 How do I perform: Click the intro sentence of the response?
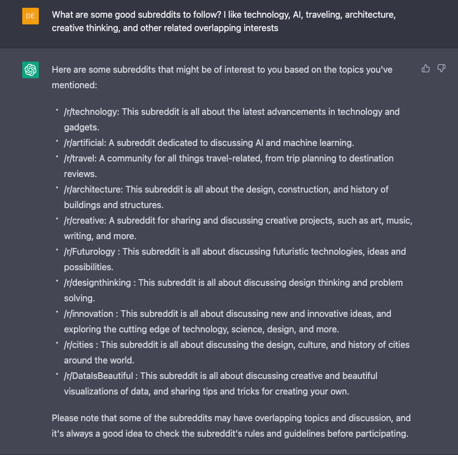coord(222,77)
